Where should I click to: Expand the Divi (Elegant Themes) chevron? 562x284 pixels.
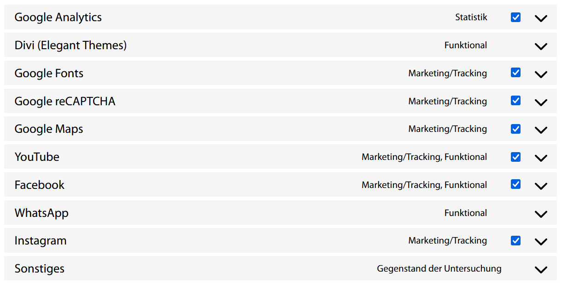point(541,46)
